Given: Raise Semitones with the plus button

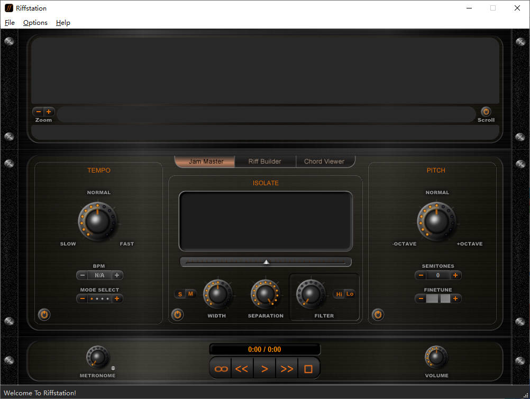Looking at the screenshot, I should [x=455, y=275].
